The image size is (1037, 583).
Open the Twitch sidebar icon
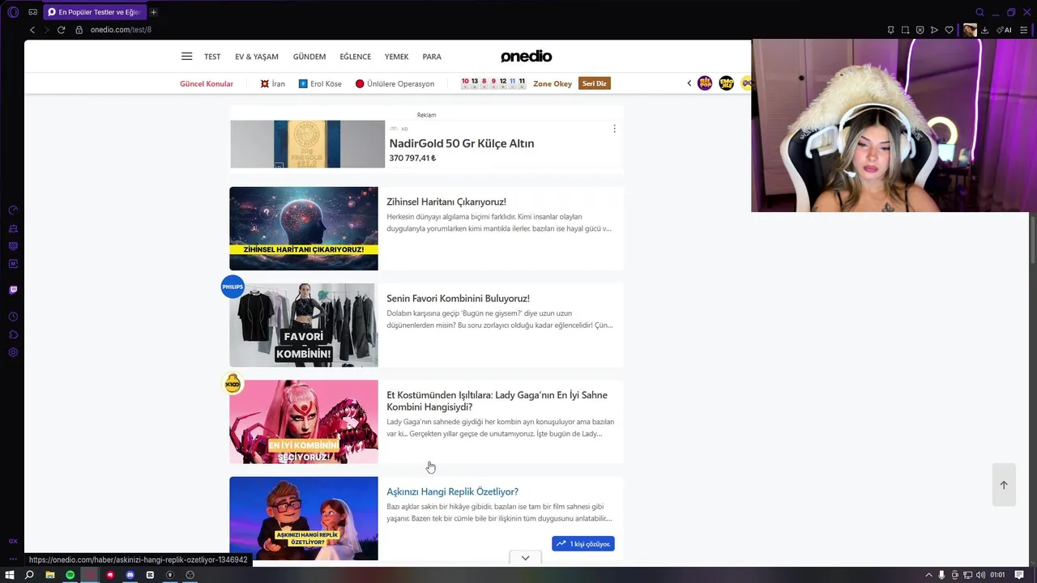(13, 289)
